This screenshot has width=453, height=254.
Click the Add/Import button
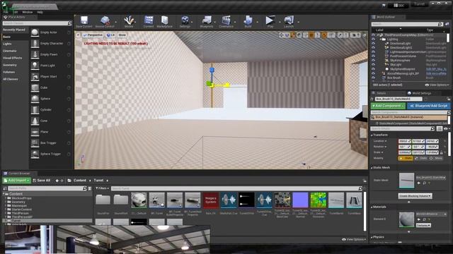[x=17, y=181]
